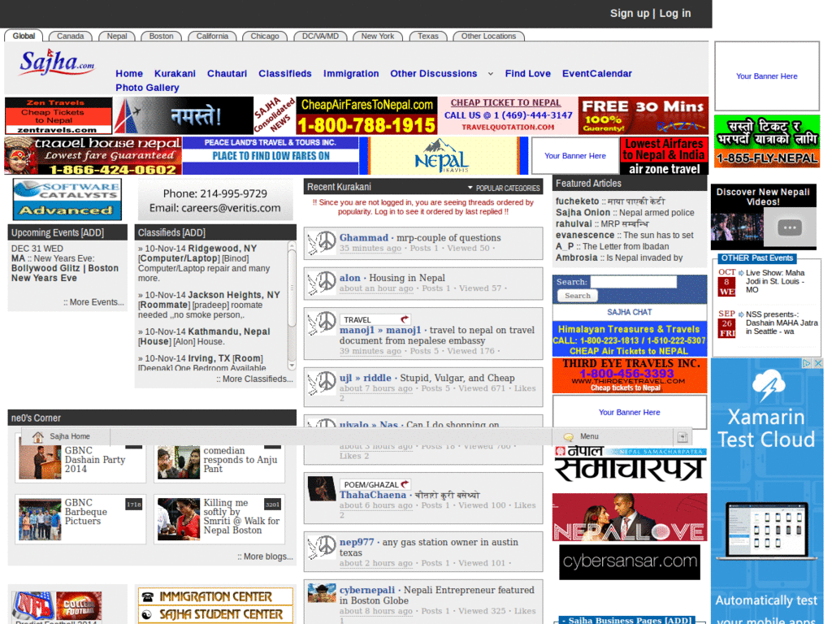Select the Boston location tab
832x624 pixels.
coord(161,36)
